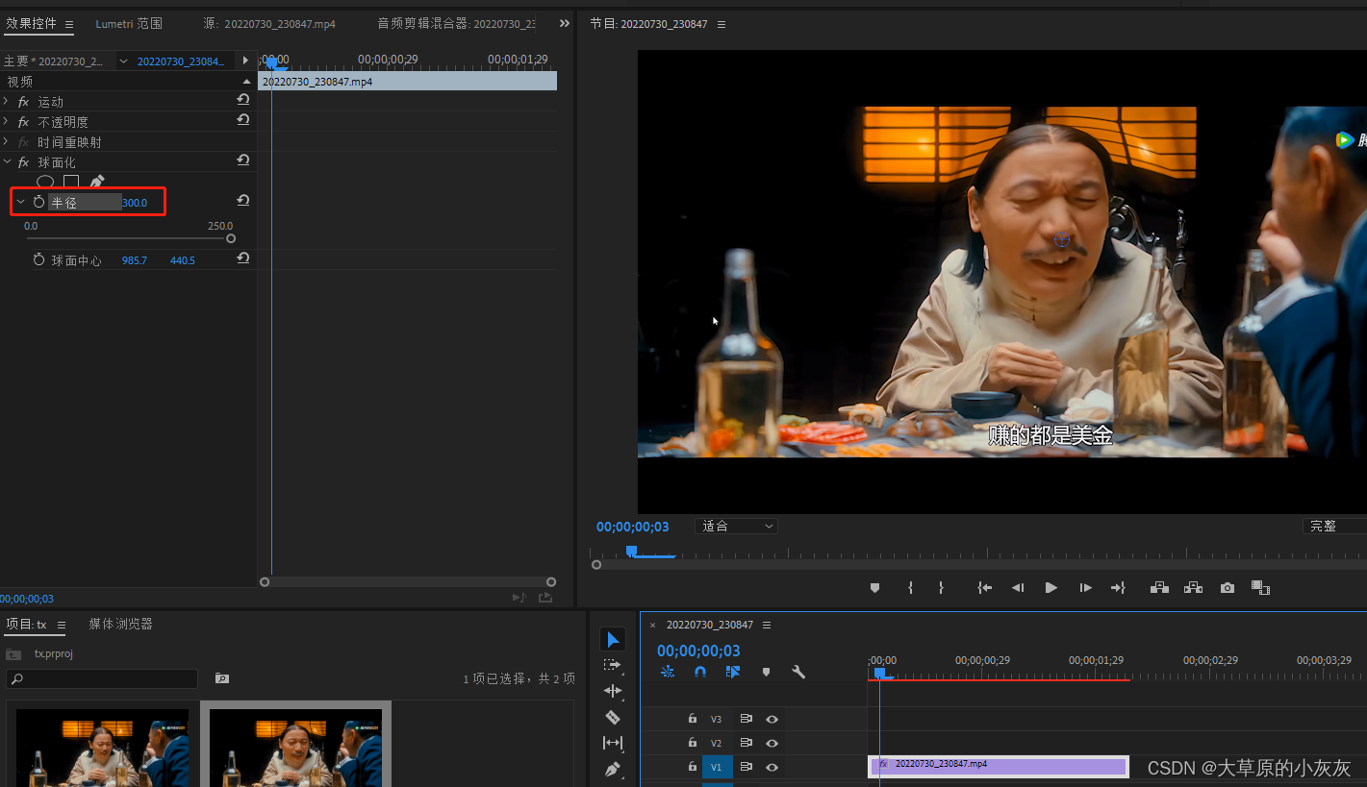Toggle animation stopwatch for 半径
The height and width of the screenshot is (787, 1367).
click(39, 202)
